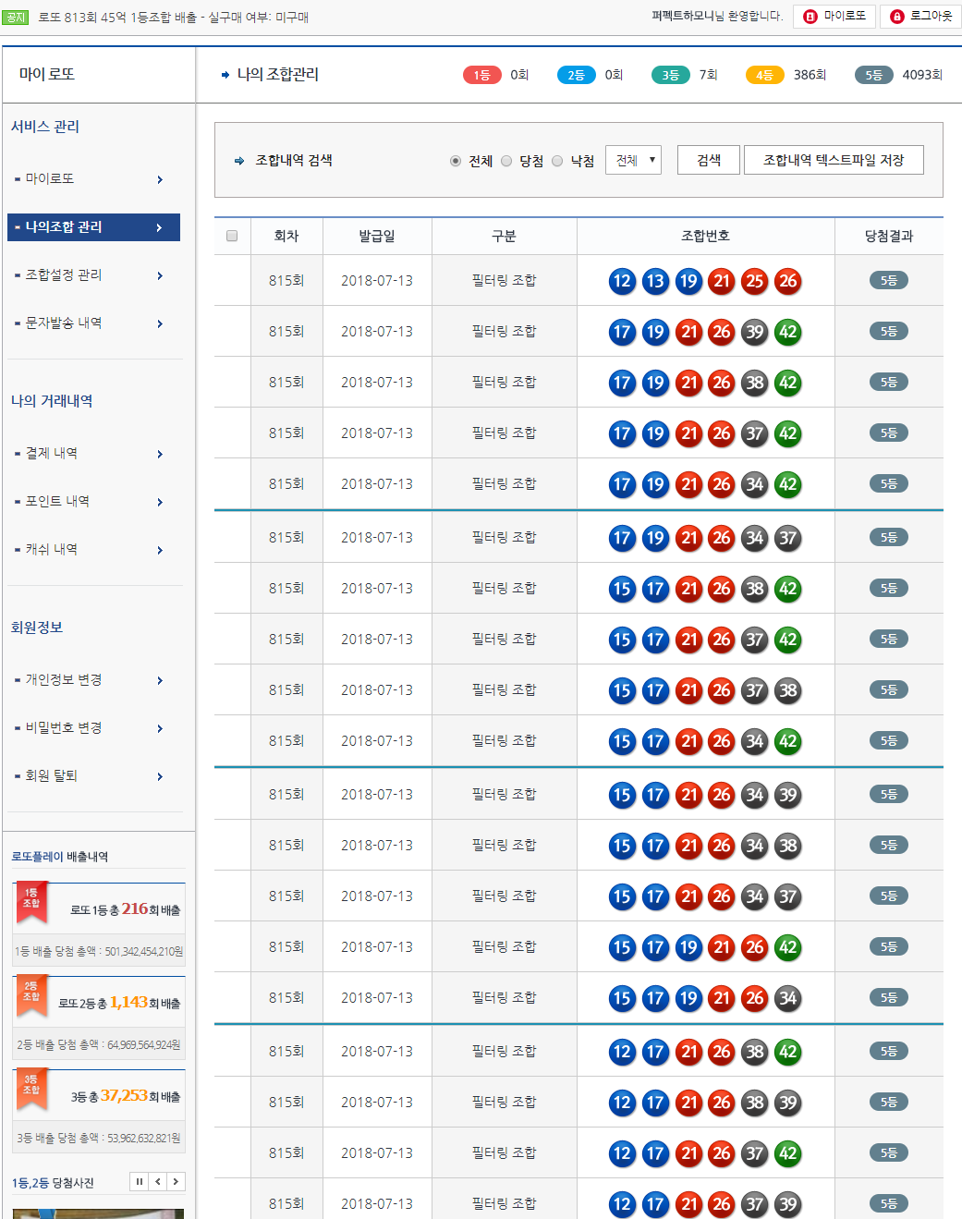Pause the 당첨사진 slideshow
Viewport: 962px width, 1219px height.
(x=140, y=1181)
